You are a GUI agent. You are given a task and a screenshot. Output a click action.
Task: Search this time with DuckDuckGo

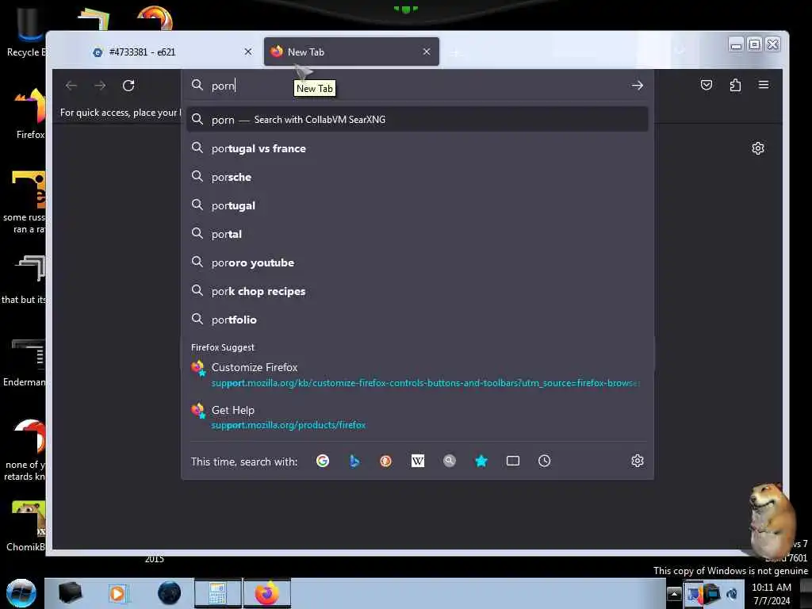(386, 461)
